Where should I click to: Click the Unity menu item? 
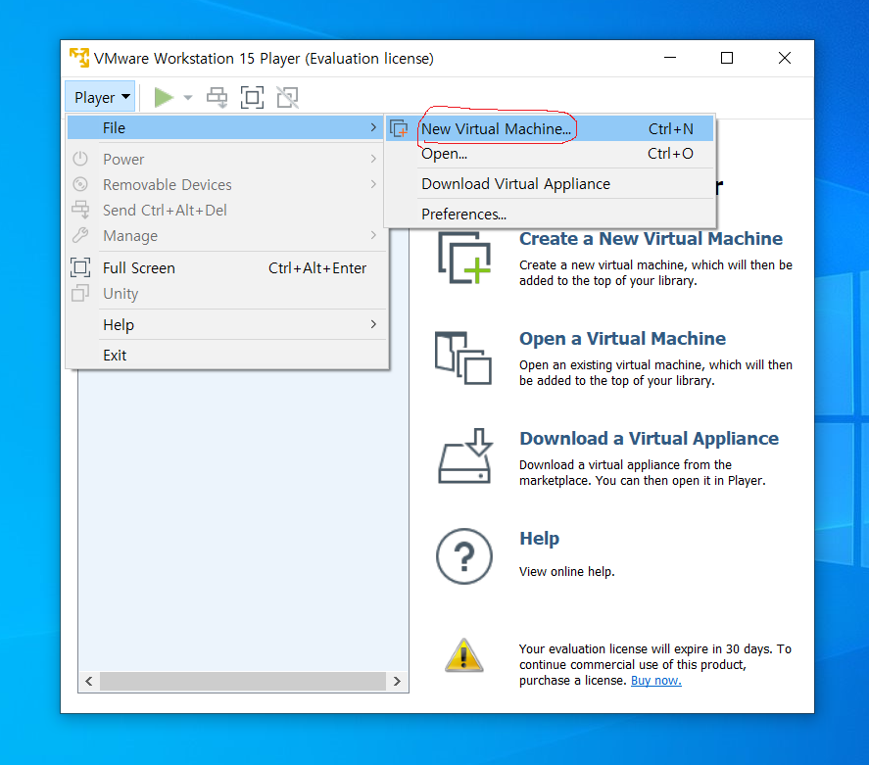[225, 294]
